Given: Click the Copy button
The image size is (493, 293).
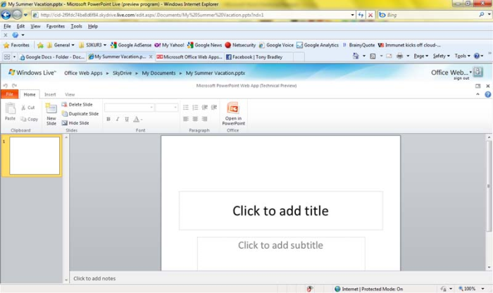Looking at the screenshot, I should coord(29,119).
